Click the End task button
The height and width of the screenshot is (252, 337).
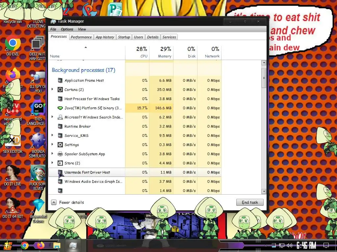pyautogui.click(x=250, y=202)
